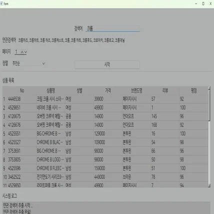The width and height of the screenshot is (214, 214).
Task: Maximize the Form window
Action: [203, 3]
